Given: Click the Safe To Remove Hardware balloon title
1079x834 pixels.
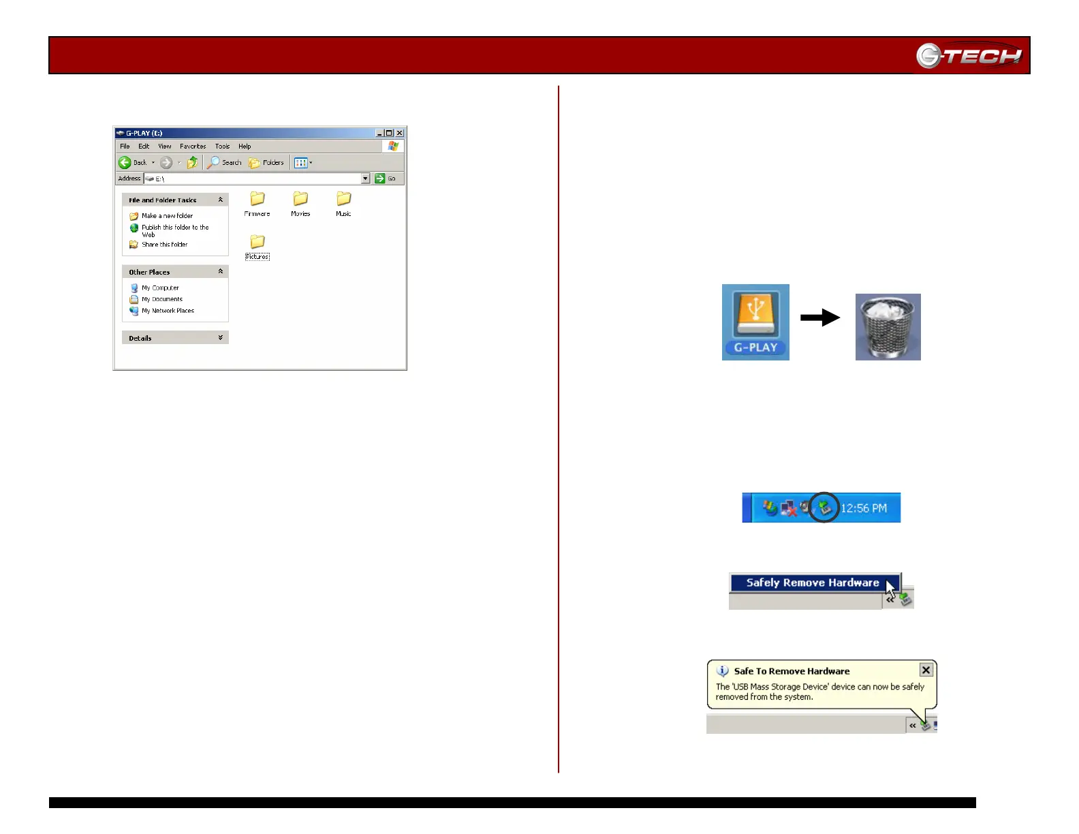Looking at the screenshot, I should pyautogui.click(x=792, y=671).
